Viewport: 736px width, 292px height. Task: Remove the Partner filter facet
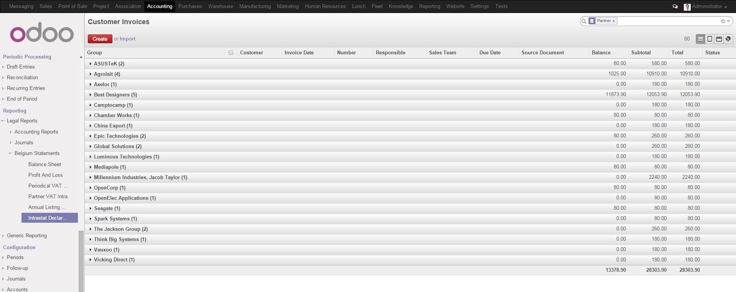click(613, 21)
